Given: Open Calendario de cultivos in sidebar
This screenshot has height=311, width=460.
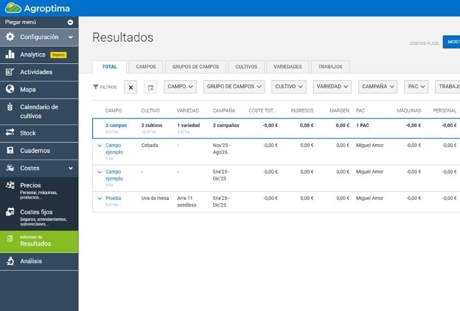Looking at the screenshot, I should pos(39,111).
